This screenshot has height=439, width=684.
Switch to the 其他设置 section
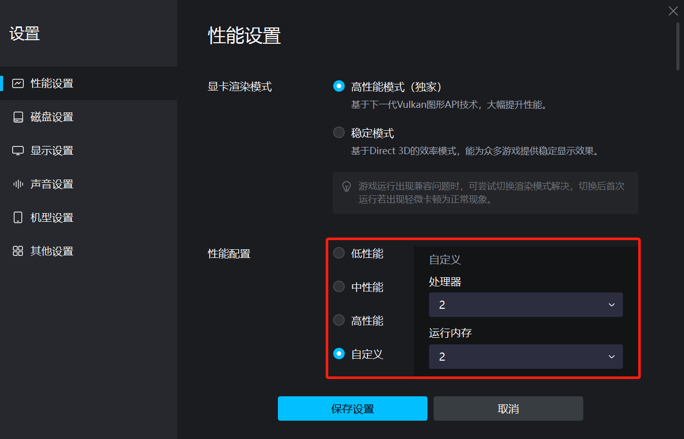(x=52, y=251)
